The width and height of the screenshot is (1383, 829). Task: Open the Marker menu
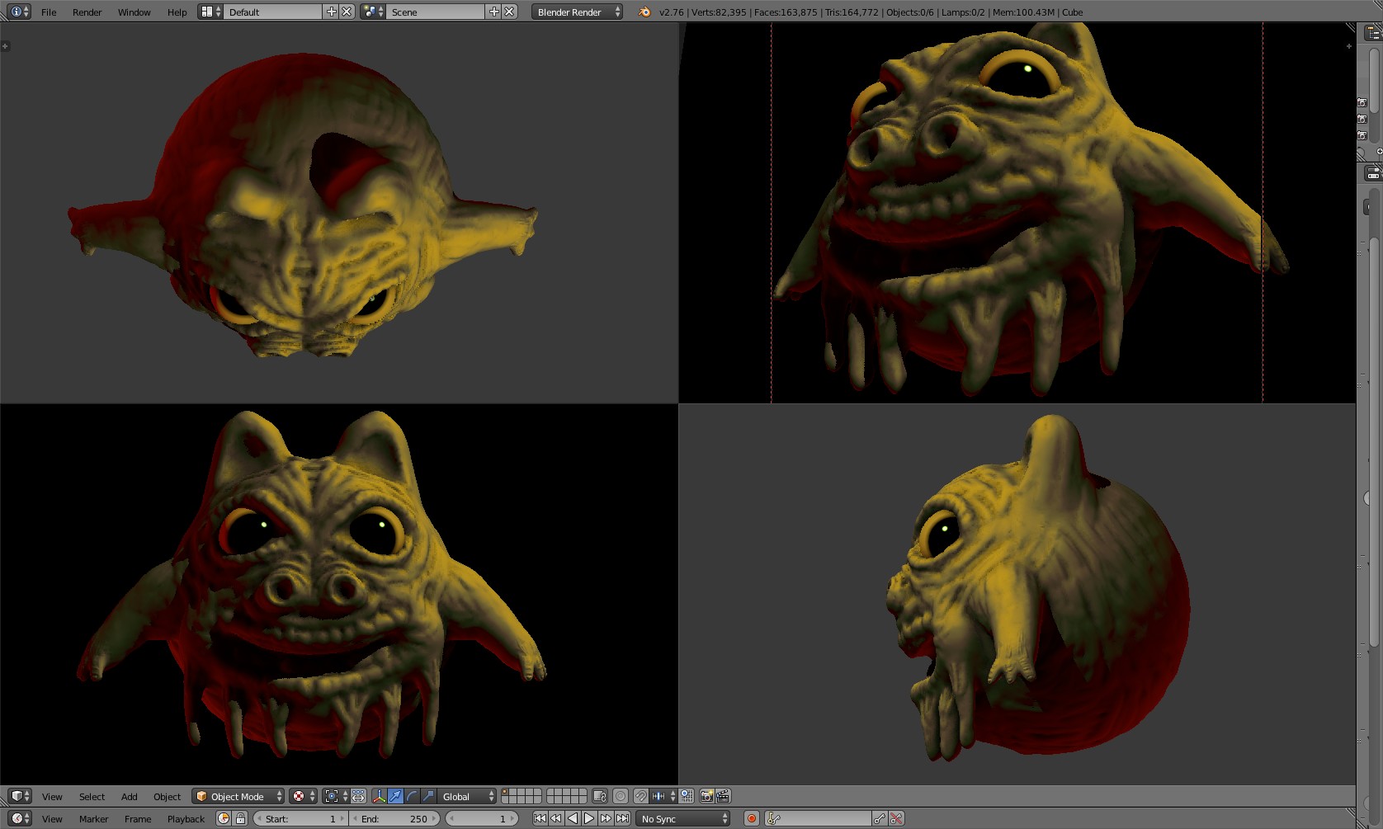point(93,819)
